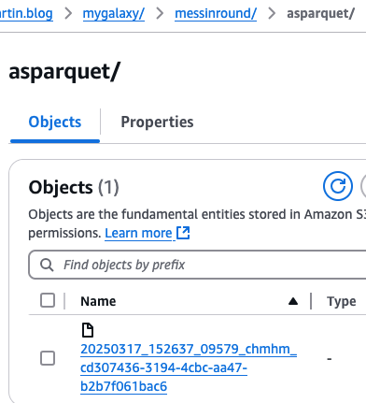
Task: Click the chevron before asparquet/ breadcrumb
Action: pyautogui.click(x=272, y=13)
